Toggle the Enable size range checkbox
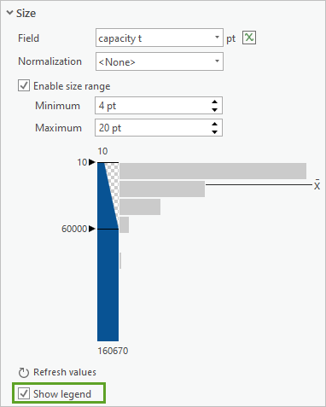 (24, 85)
